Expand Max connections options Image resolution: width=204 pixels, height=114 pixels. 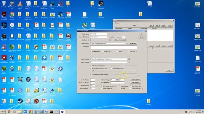coord(97,85)
